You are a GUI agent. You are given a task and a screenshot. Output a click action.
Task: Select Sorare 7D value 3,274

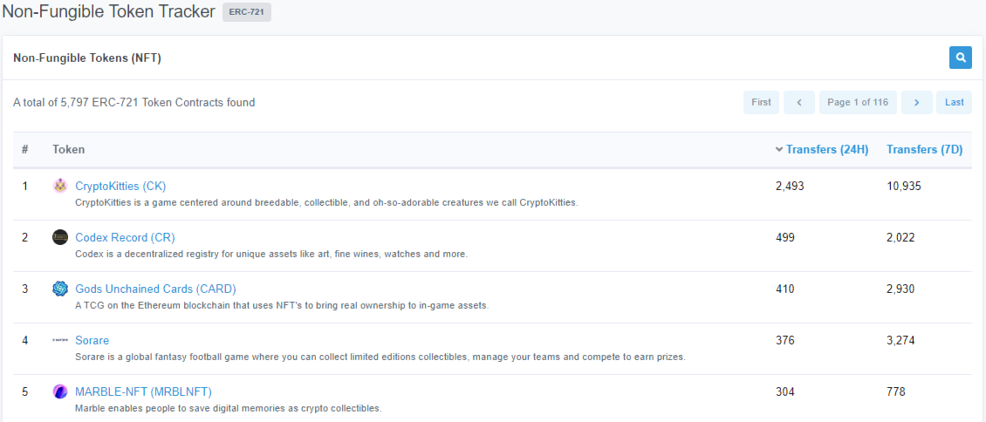click(x=900, y=340)
